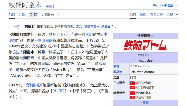Click 原子小金刚 translated name
Image resolution: width=186 pixels, height=106 pixels.
144,83
